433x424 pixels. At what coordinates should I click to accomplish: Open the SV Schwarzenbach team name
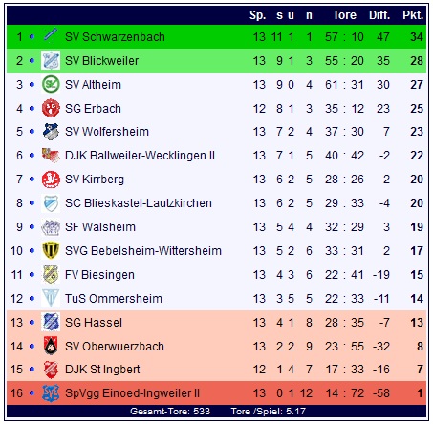[115, 37]
